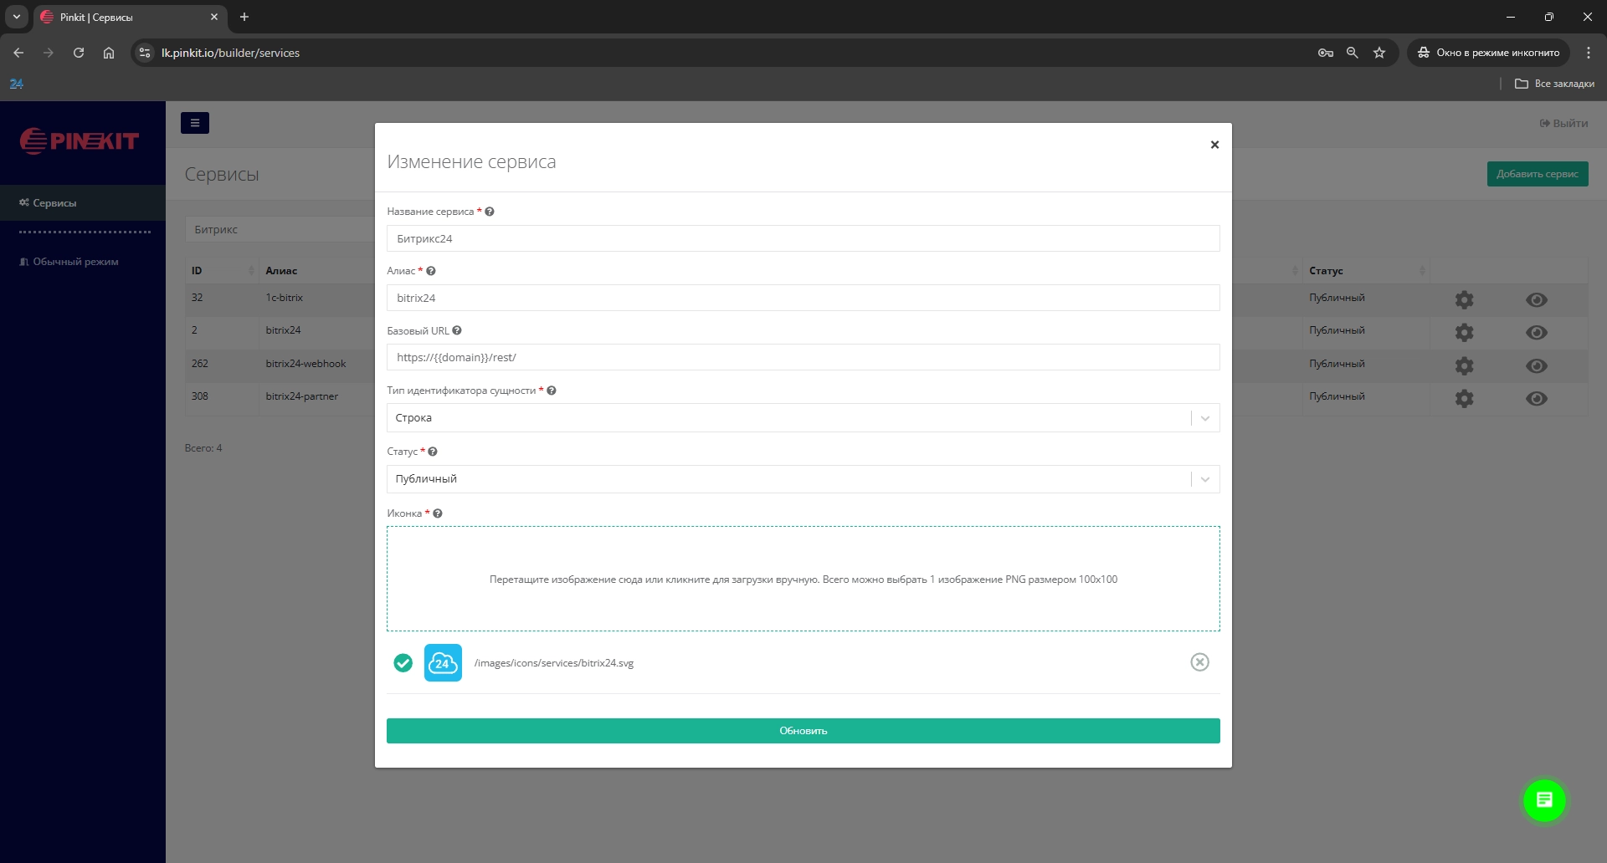The image size is (1607, 863).
Task: Click the Bitrix24 cloud icon thumbnail
Action: point(443,663)
